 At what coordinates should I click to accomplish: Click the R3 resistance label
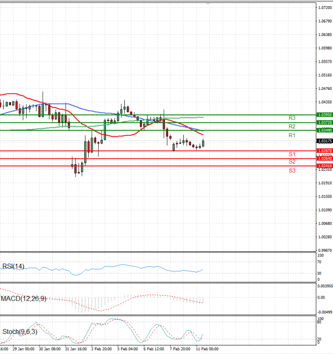coord(291,118)
